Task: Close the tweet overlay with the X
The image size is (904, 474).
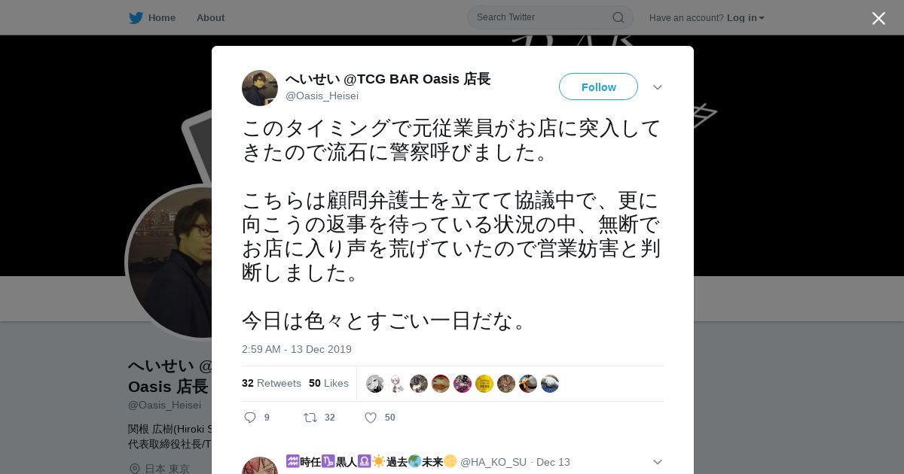Action: tap(878, 18)
